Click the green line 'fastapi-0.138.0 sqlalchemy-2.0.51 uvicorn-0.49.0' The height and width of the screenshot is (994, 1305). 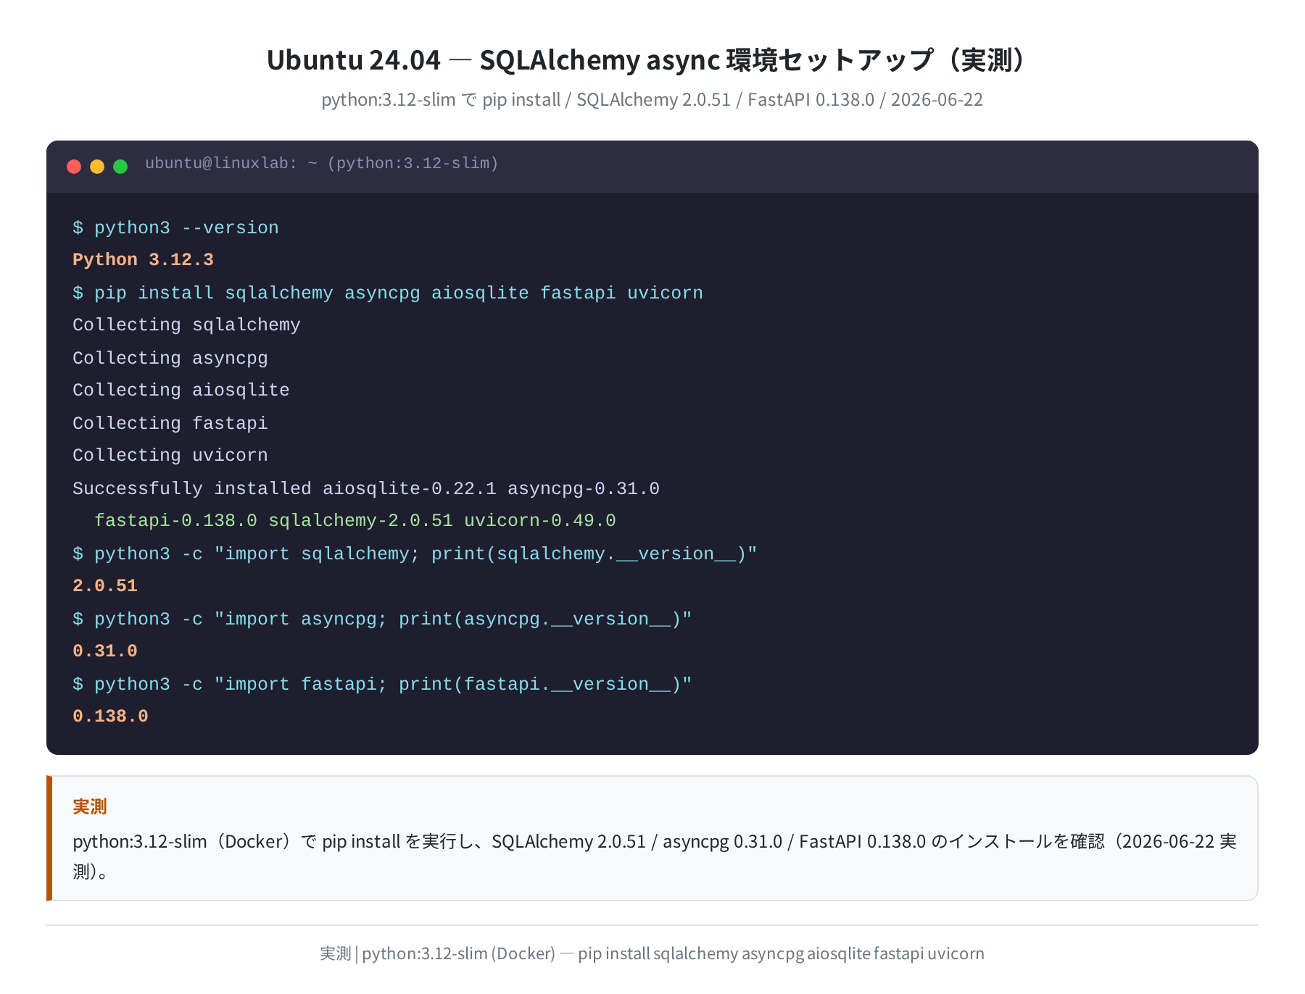pos(355,520)
